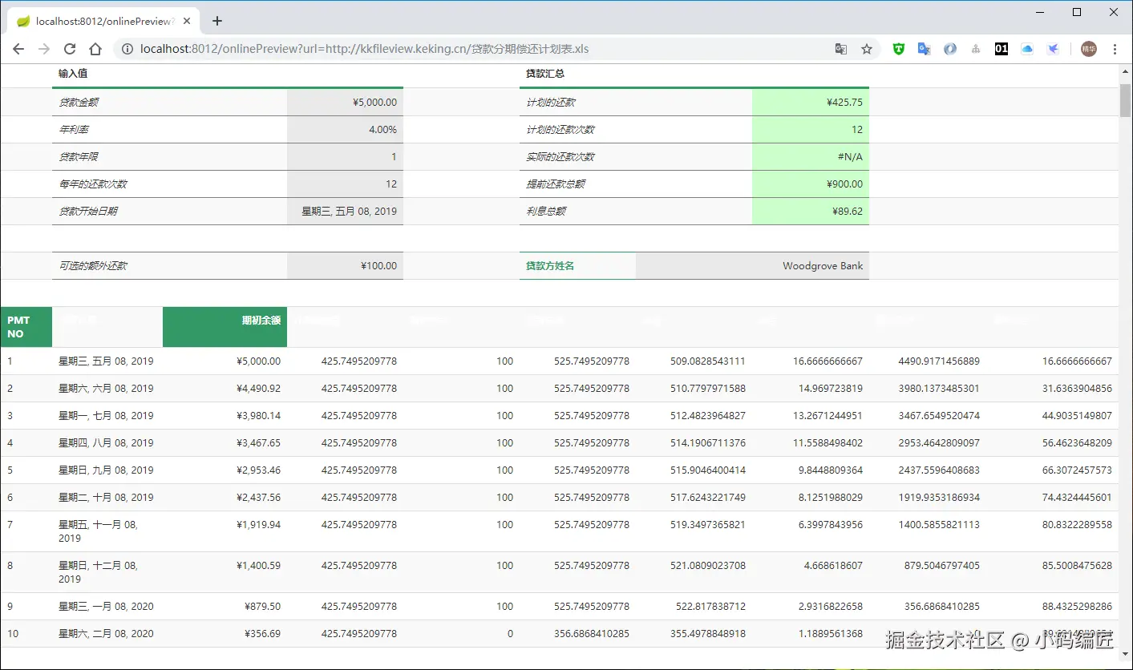Open the user profile avatar
This screenshot has width=1133, height=670.
(x=1089, y=49)
